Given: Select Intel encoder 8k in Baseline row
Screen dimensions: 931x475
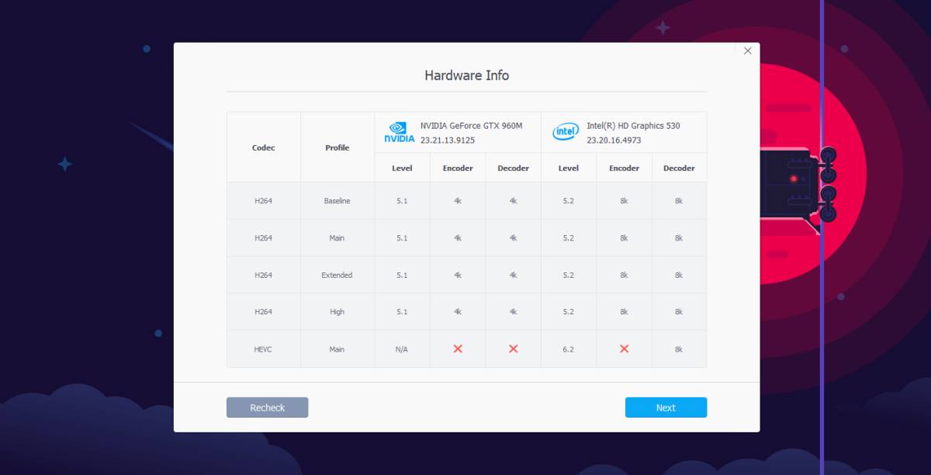Looking at the screenshot, I should tap(624, 201).
